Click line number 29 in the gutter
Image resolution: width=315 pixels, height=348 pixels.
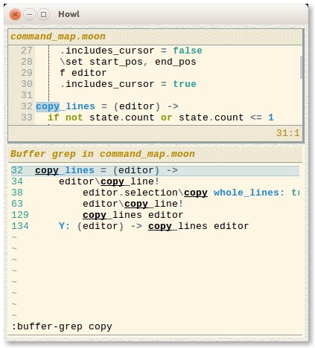point(27,73)
